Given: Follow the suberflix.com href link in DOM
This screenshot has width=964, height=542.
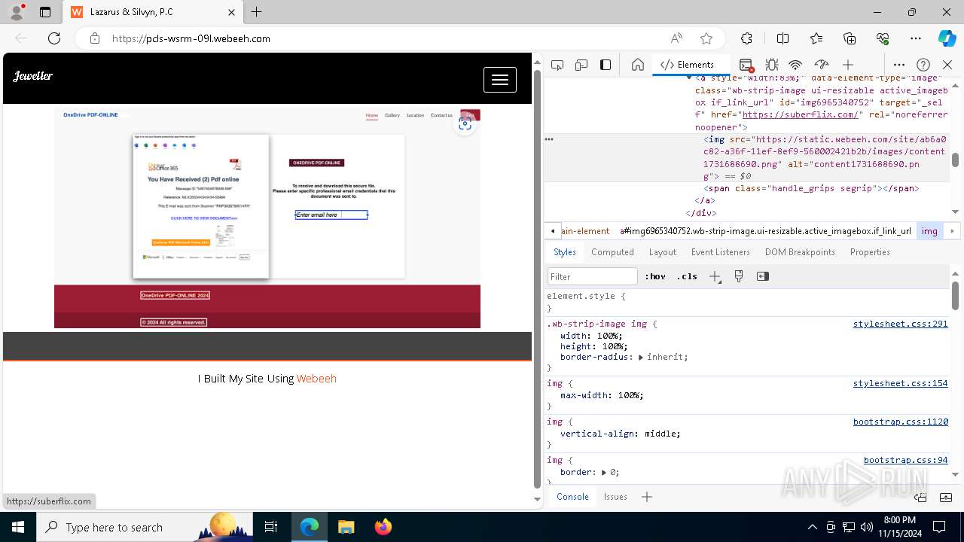Looking at the screenshot, I should [801, 114].
